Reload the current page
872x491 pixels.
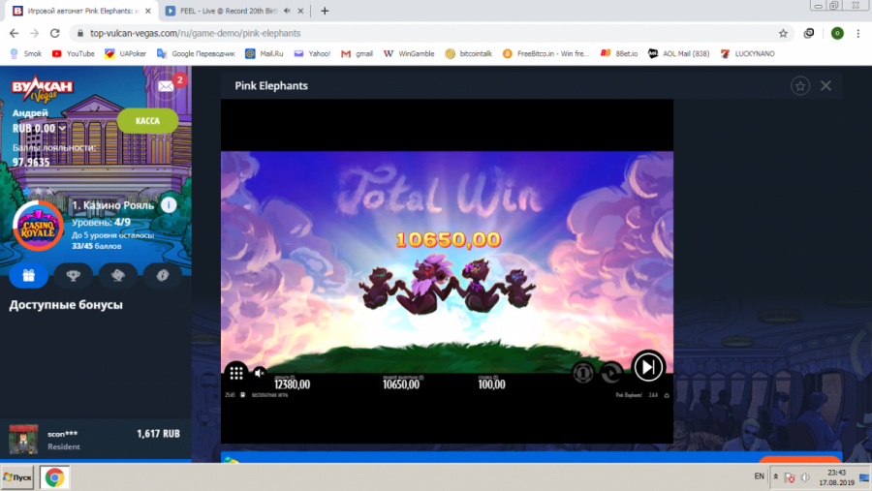point(54,33)
